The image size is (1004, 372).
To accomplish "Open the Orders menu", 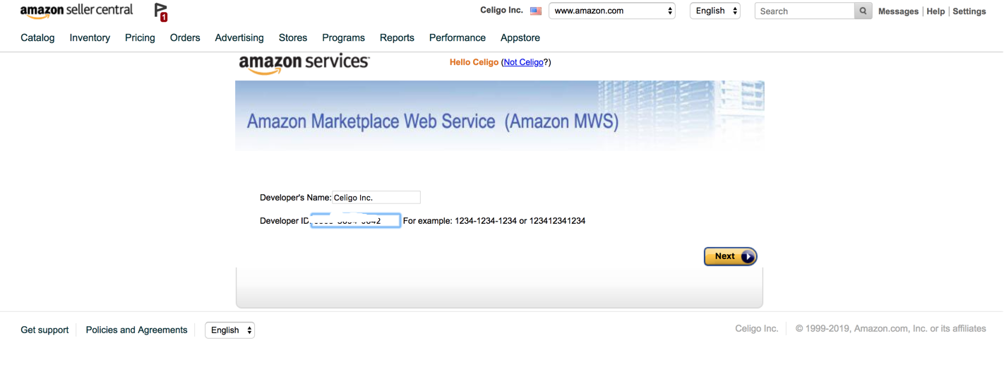I will [x=185, y=38].
